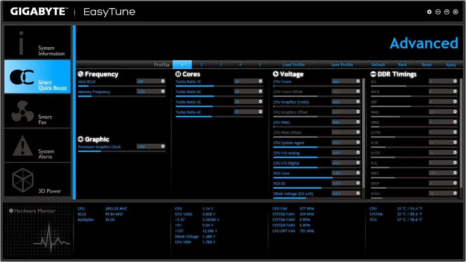Open System Alerts section
466x262 pixels.
coord(38,146)
